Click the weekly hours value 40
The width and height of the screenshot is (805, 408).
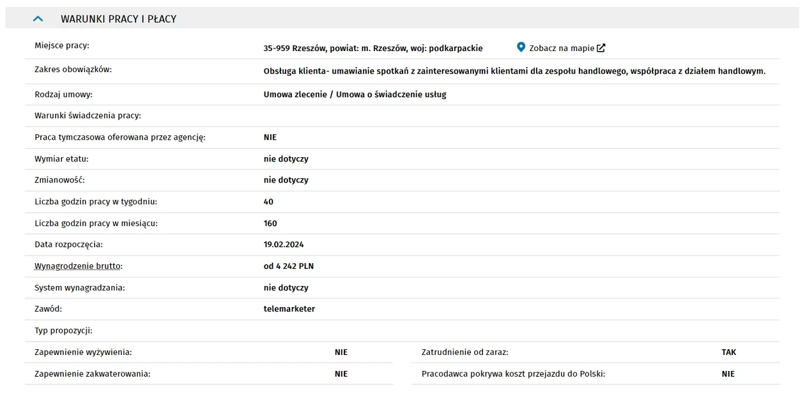268,202
